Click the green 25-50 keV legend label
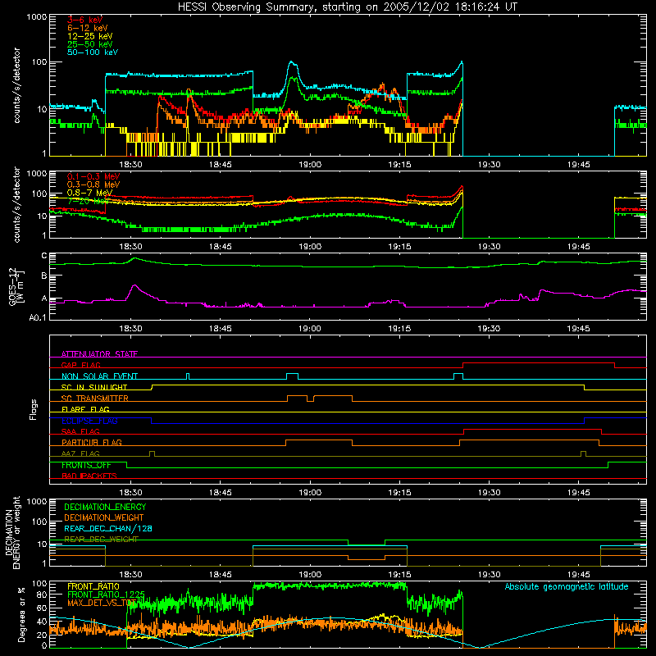Screen dimensions: 656x656 click(x=89, y=44)
